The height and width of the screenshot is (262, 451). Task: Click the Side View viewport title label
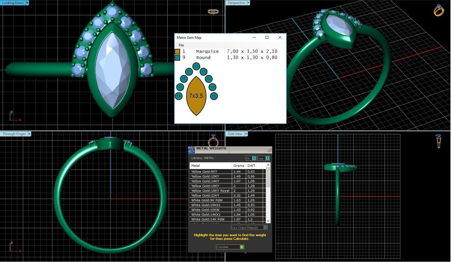[235, 134]
